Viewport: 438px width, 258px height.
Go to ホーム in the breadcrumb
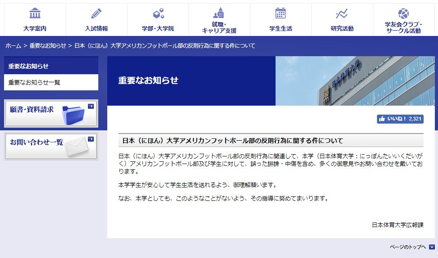tap(13, 45)
